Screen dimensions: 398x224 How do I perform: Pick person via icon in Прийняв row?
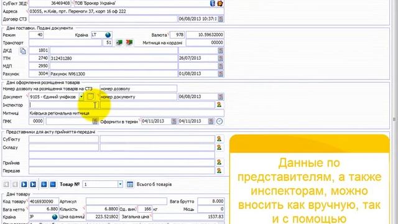pyautogui.click(x=219, y=162)
